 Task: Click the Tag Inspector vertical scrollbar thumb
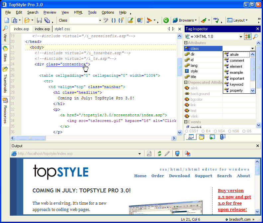click(258, 67)
